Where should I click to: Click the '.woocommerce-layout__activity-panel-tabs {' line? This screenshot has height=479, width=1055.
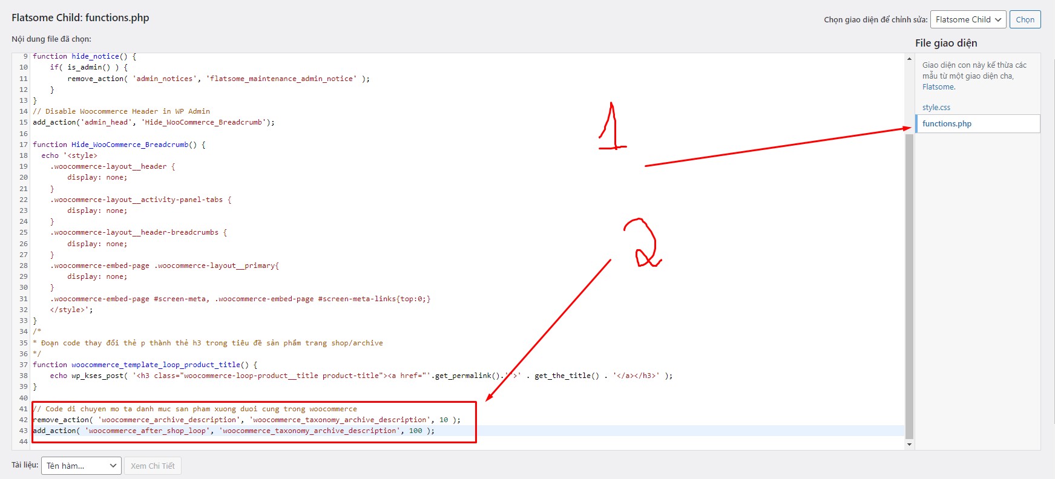pos(141,200)
